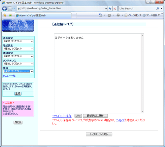Screen dimensions: 165x147
Task: Click the 最新状態に更新 button
Action: click(95, 116)
